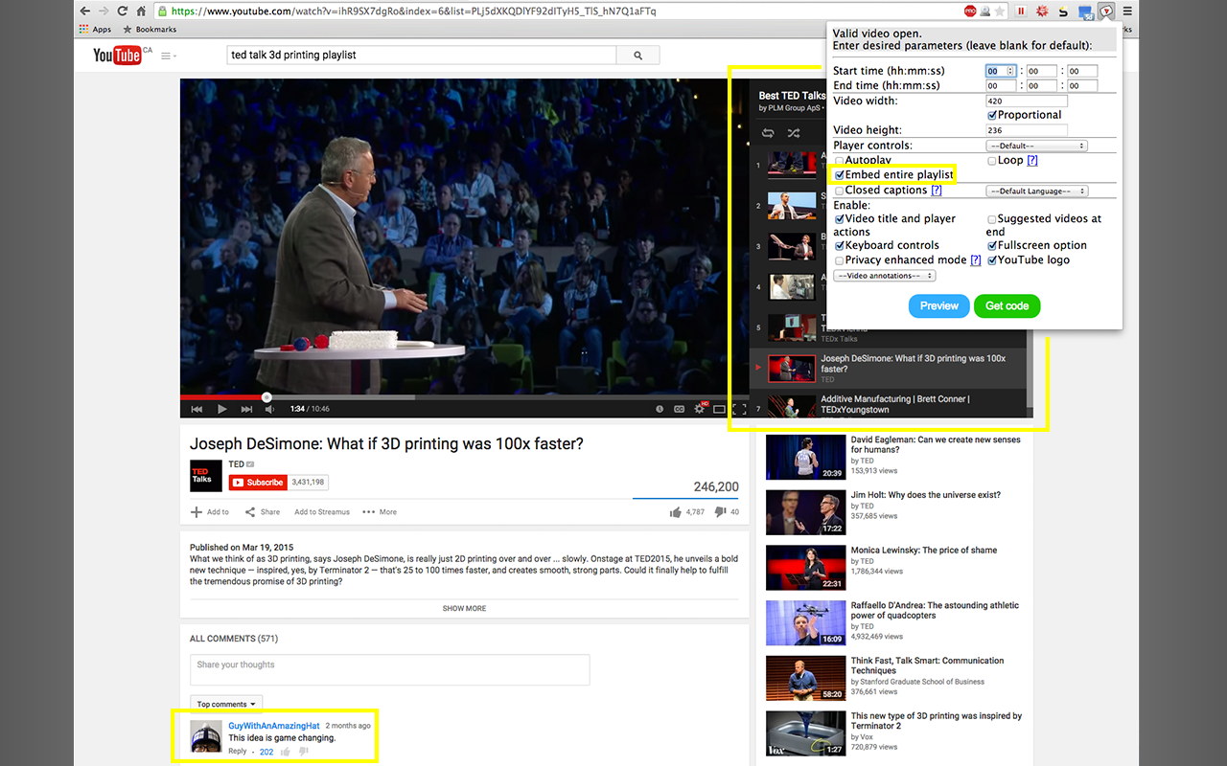Click the YouTube search magnifier button

[x=639, y=56]
